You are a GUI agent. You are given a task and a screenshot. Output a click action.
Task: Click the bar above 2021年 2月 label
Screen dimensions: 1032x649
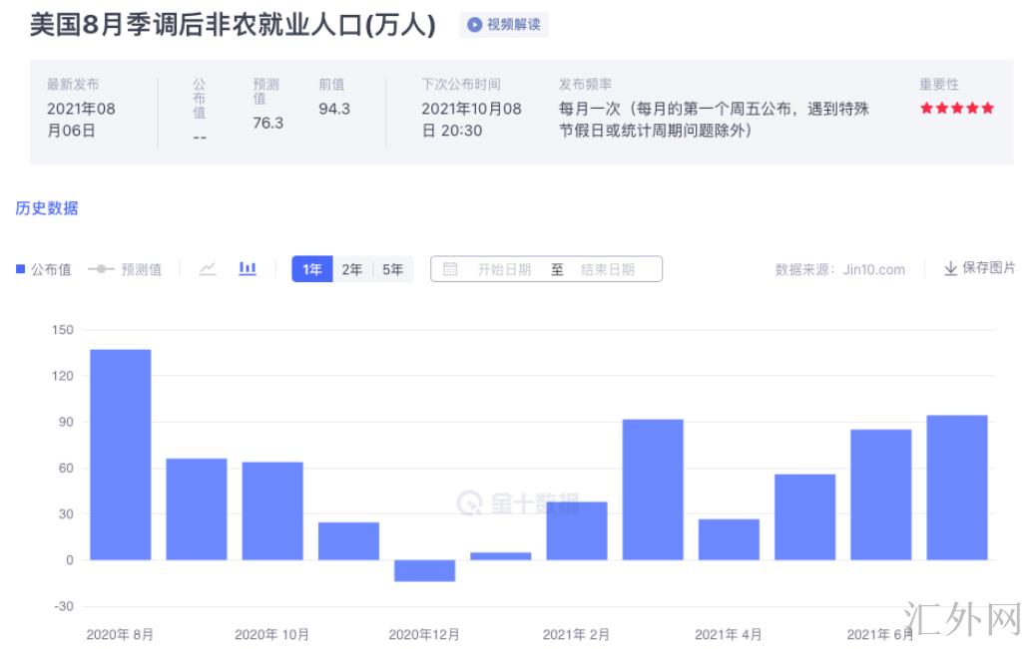point(577,530)
